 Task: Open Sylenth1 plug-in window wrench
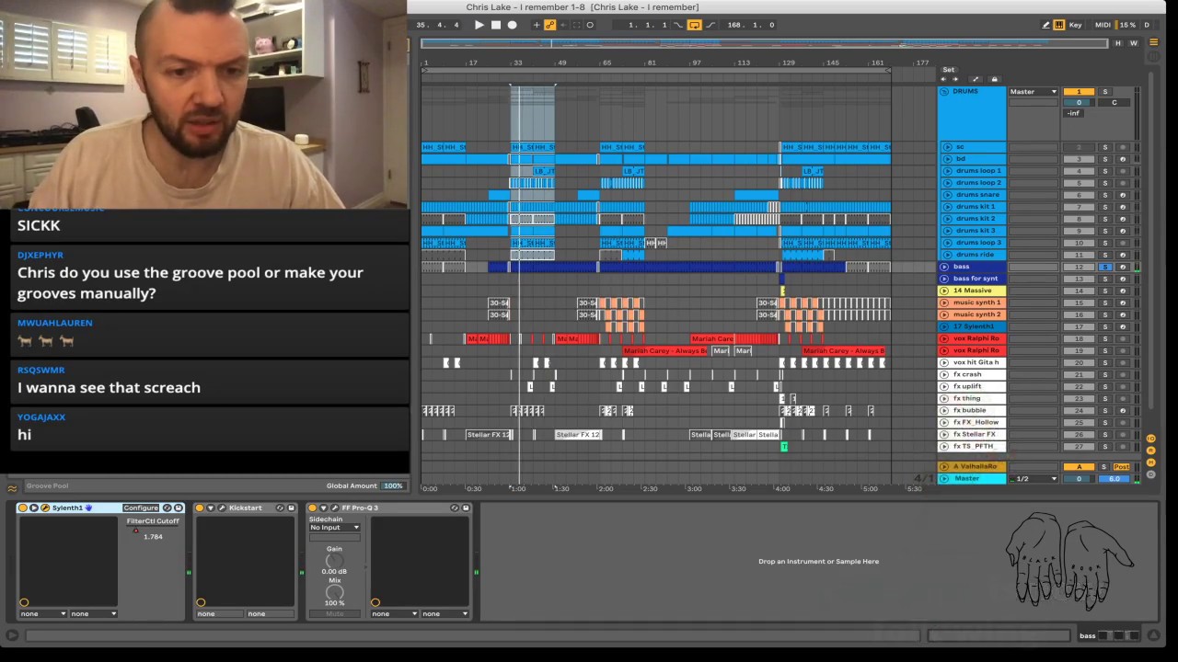[44, 508]
